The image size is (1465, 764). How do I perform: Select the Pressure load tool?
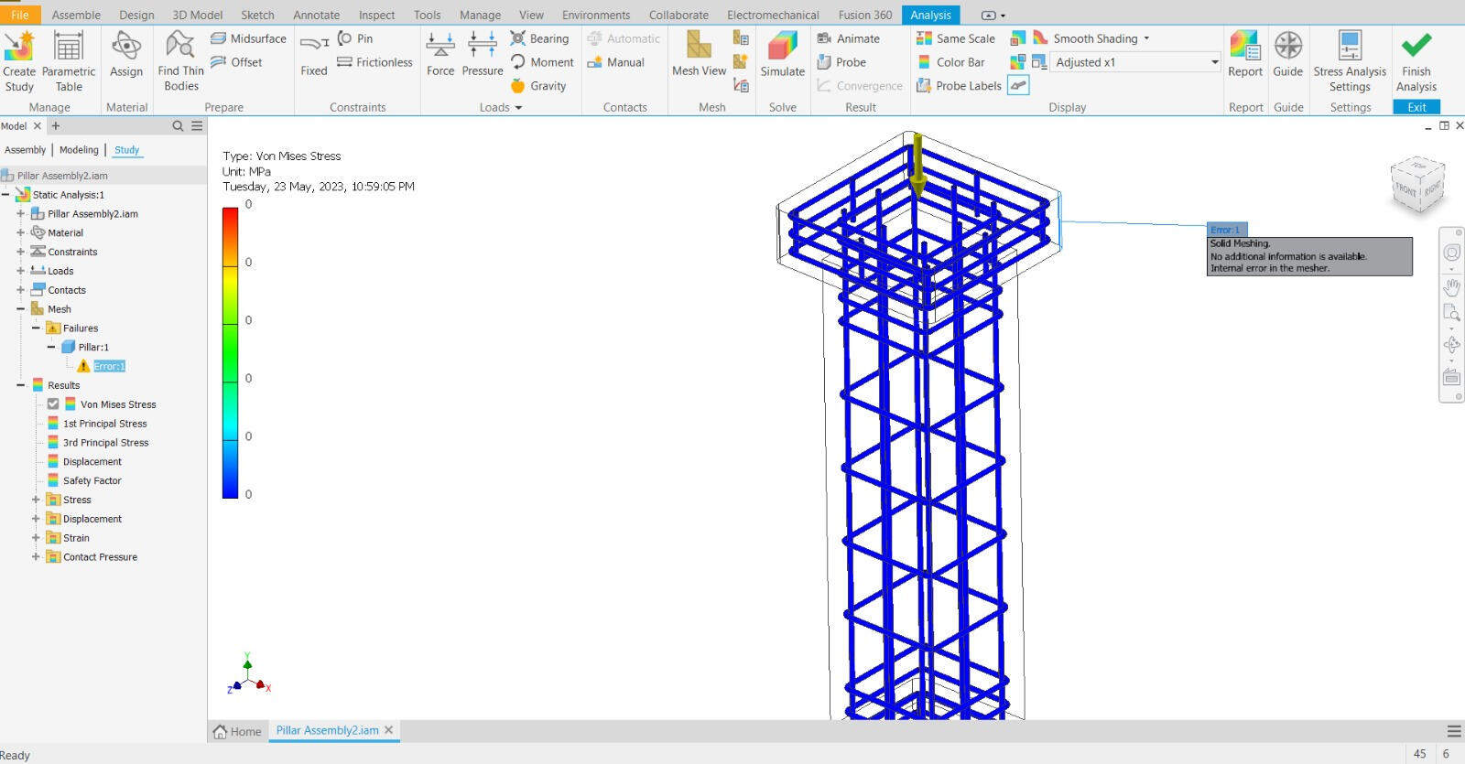click(x=483, y=47)
